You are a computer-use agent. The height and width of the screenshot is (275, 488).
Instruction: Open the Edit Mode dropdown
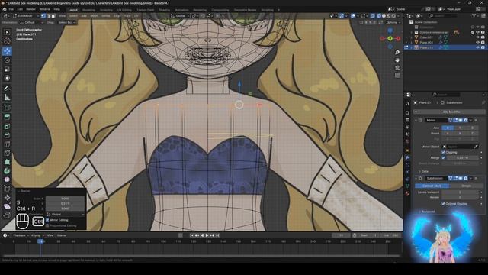click(x=26, y=15)
